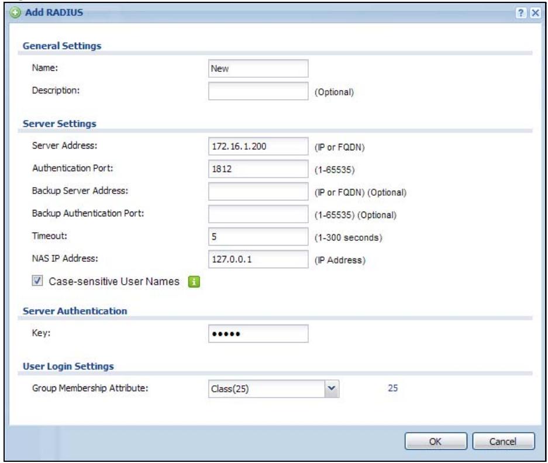Image resolution: width=548 pixels, height=463 pixels.
Task: Click the Cancel button
Action: 504,441
